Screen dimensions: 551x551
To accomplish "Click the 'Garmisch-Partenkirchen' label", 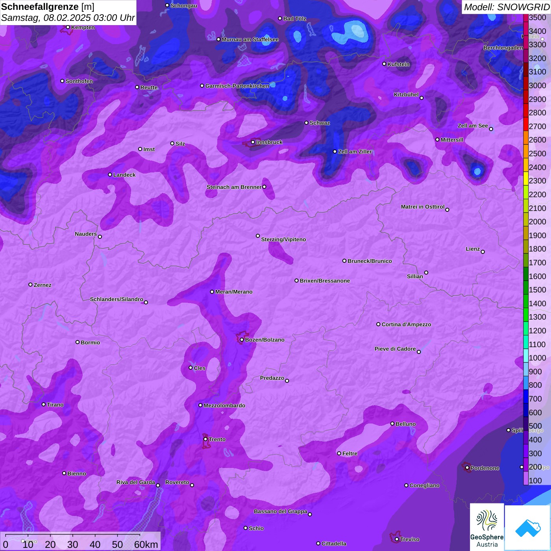I will pyautogui.click(x=237, y=86).
